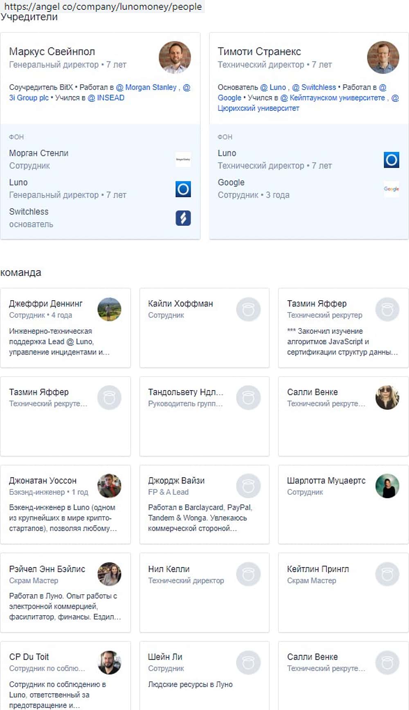Open the @ Switchless link

pyautogui.click(x=314, y=87)
